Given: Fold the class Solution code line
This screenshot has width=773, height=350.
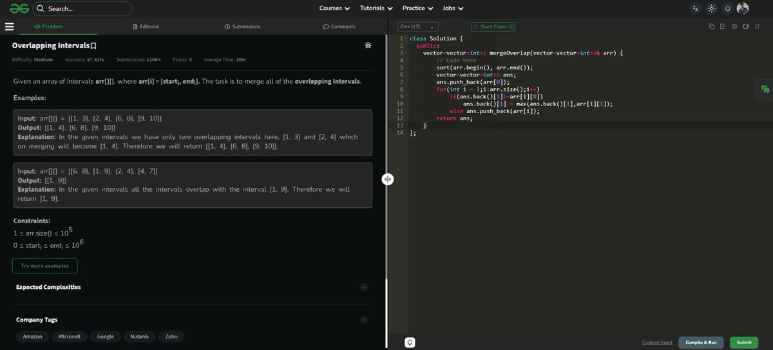Looking at the screenshot, I should pyautogui.click(x=406, y=39).
